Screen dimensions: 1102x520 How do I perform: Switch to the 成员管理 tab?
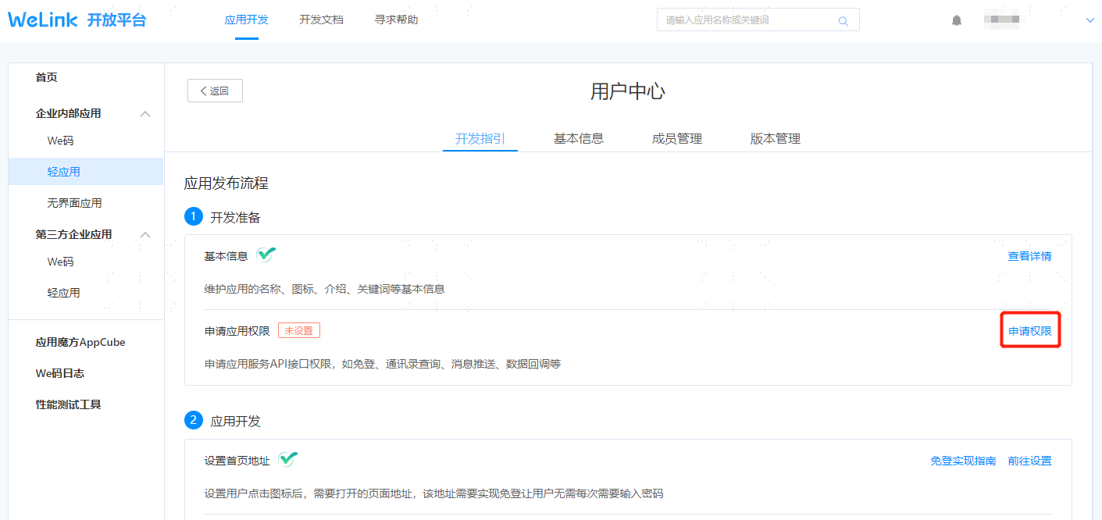click(677, 138)
